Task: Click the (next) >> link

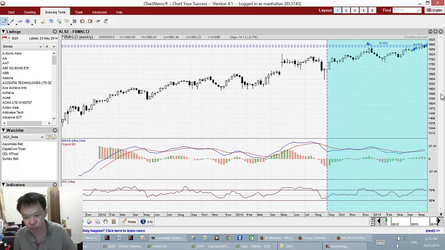Action: [x=433, y=231]
